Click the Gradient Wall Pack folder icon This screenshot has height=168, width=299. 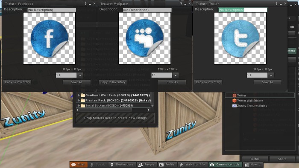83,95
